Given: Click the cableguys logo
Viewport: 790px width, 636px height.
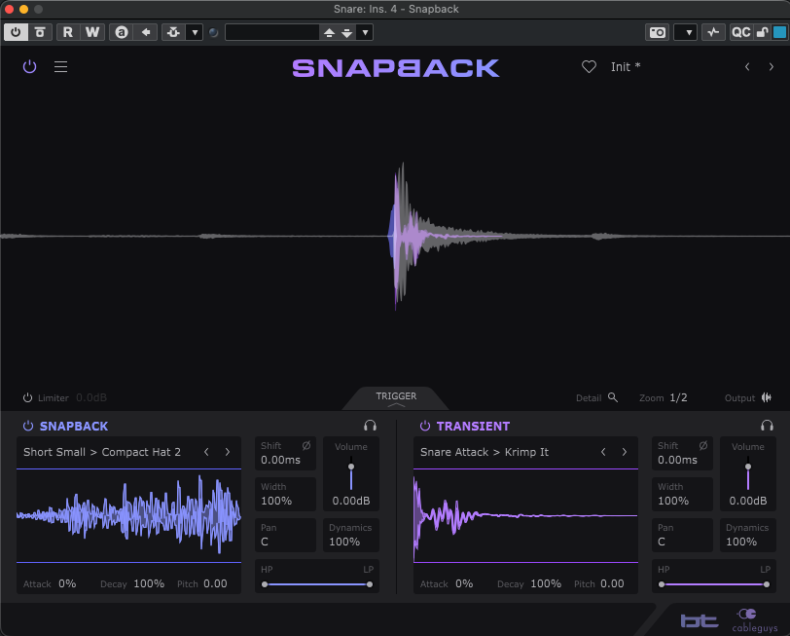Looking at the screenshot, I should [x=747, y=619].
